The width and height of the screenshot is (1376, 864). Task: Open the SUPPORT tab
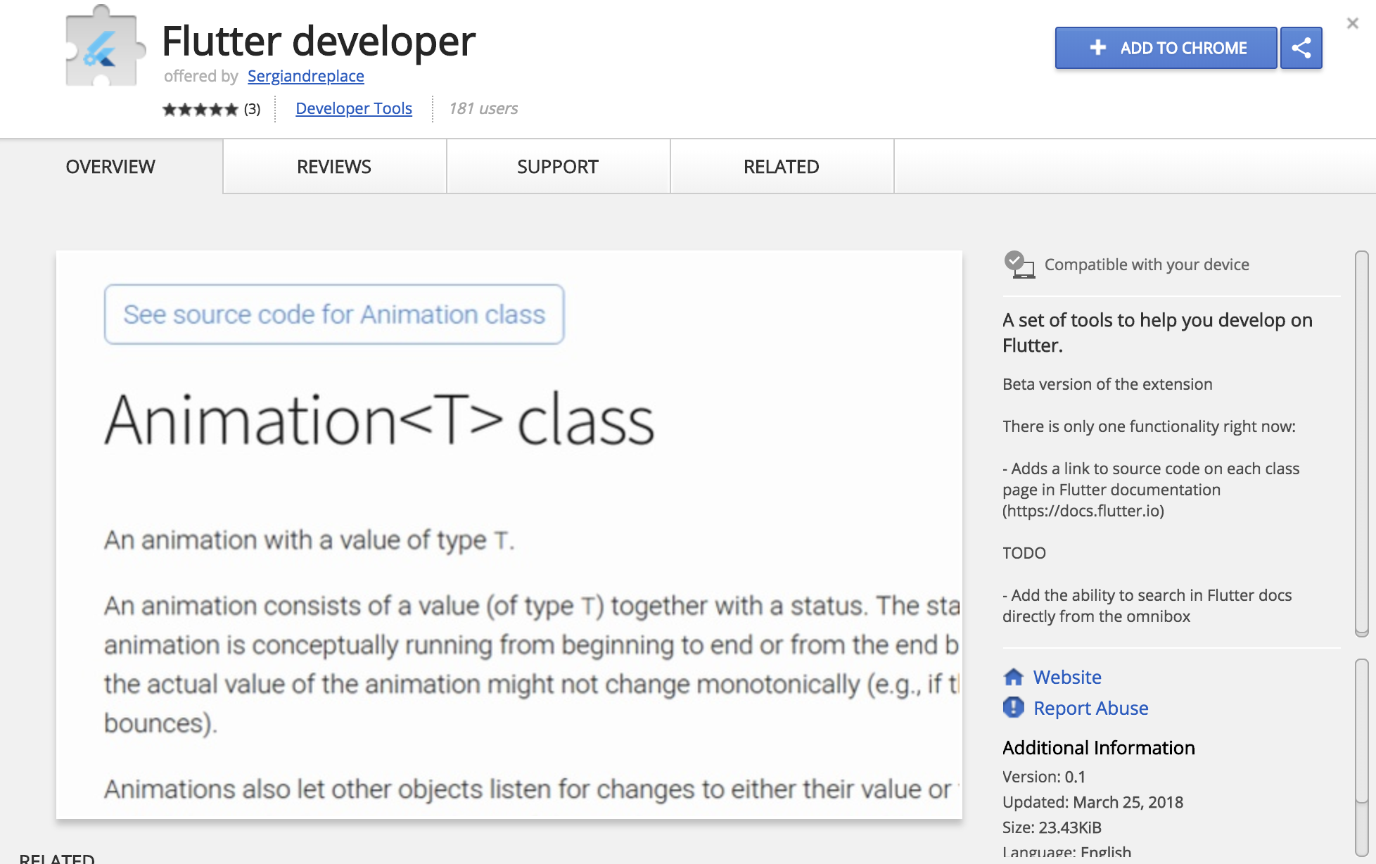[x=558, y=167]
